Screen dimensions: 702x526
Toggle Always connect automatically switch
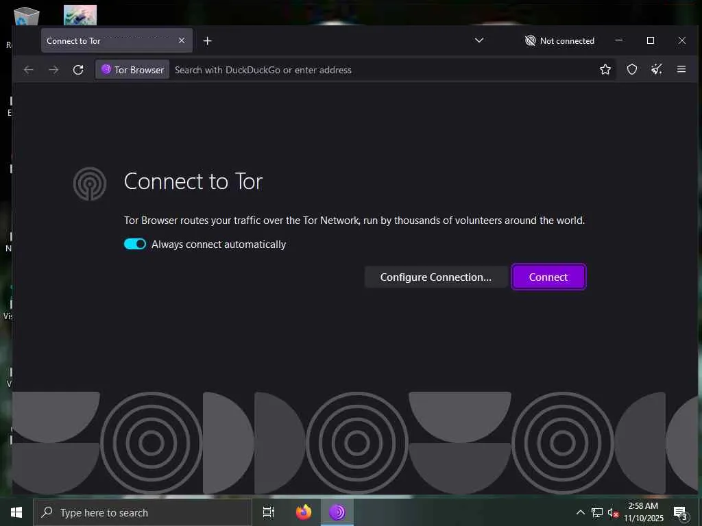(135, 244)
